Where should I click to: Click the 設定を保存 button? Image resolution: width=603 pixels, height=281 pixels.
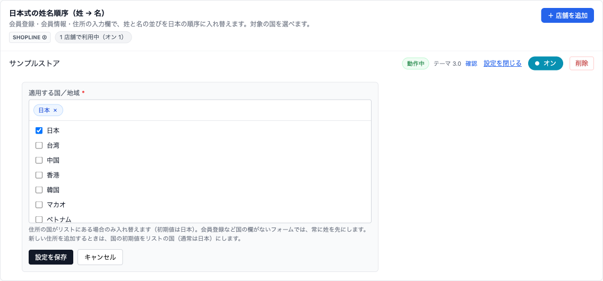[51, 257]
